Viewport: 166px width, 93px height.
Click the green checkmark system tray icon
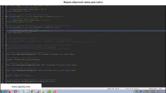click(145, 91)
